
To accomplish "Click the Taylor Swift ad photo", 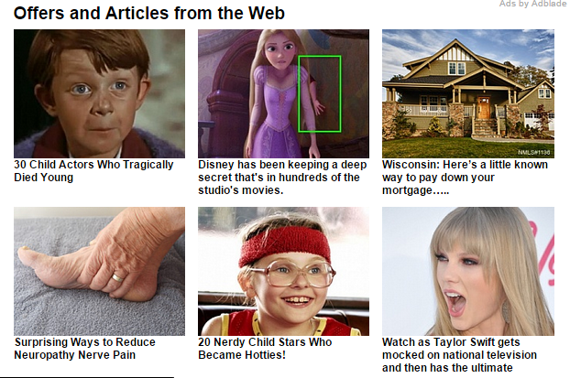I will tap(468, 271).
